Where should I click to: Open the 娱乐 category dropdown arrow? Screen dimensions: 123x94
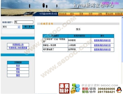(x=19, y=27)
